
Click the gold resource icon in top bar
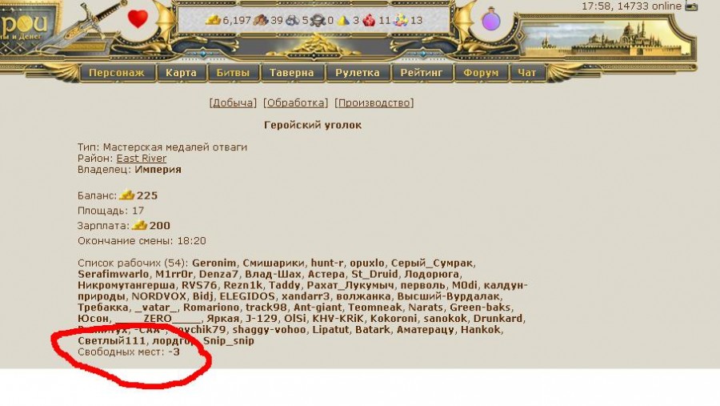point(213,20)
